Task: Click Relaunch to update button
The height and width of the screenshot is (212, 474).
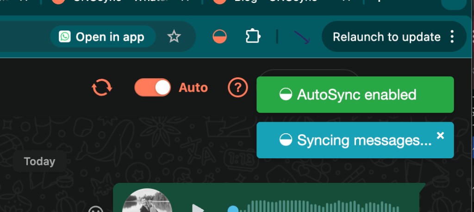Action: tap(387, 37)
